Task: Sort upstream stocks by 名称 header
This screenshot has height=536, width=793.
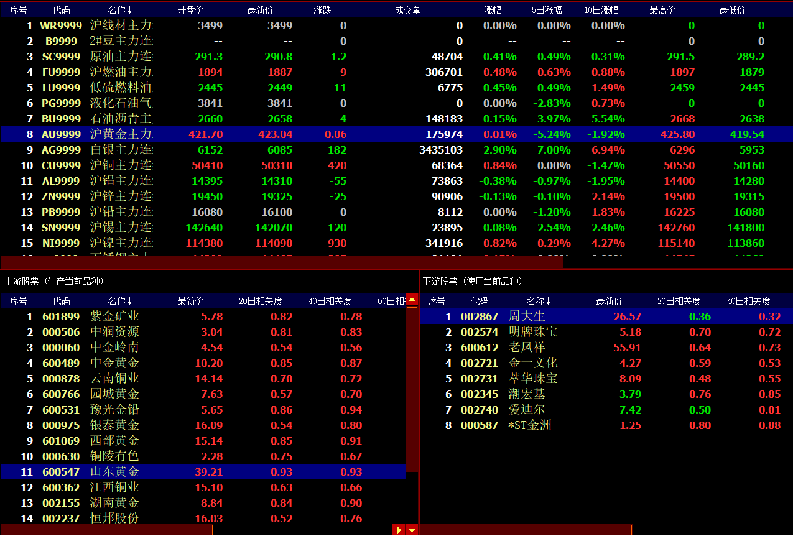Action: (119, 301)
